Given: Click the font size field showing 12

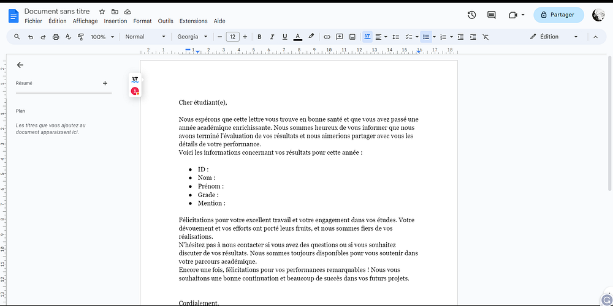Looking at the screenshot, I should click(x=232, y=37).
